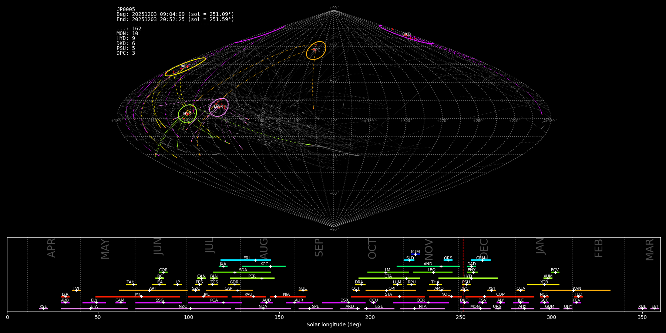Viewport: 666px width, 333px height.
Task: Click the DKD label on the sky map
Action: pyautogui.click(x=406, y=34)
